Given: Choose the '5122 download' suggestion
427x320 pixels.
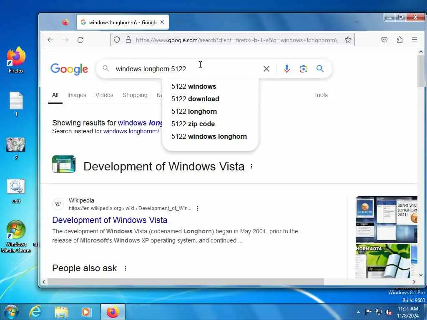Looking at the screenshot, I should 210,99.
